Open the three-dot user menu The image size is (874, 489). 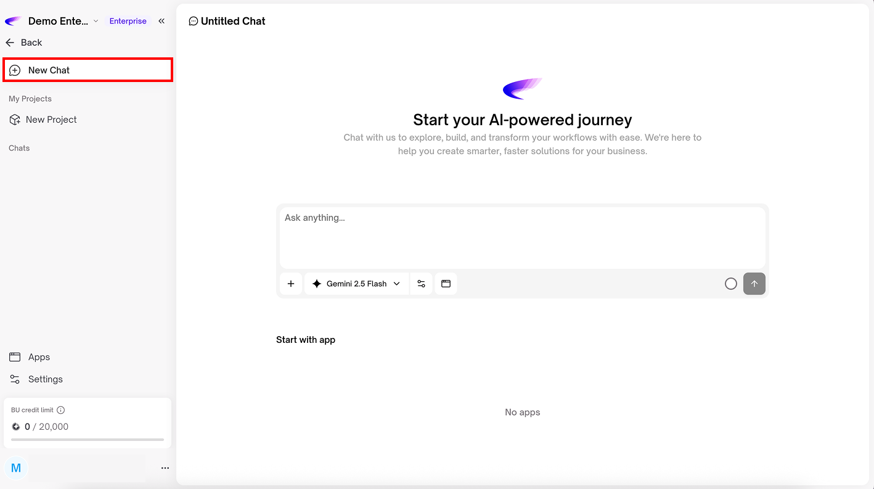point(165,468)
